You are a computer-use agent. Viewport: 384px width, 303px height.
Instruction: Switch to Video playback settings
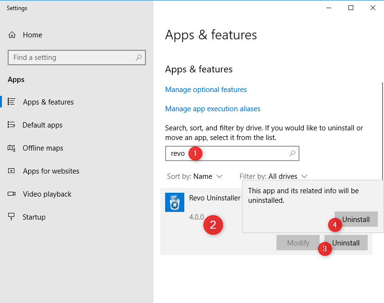tap(47, 194)
